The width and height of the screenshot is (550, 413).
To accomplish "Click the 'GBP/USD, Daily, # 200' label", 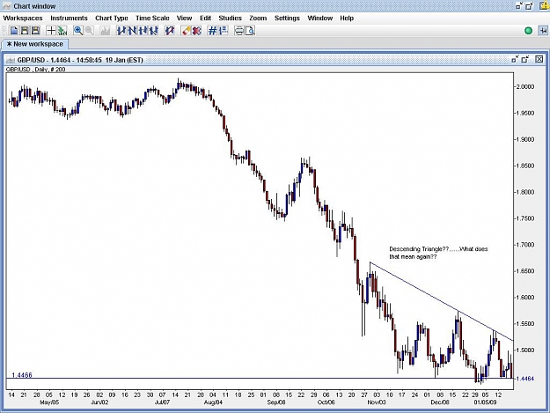I will pyautogui.click(x=36, y=70).
